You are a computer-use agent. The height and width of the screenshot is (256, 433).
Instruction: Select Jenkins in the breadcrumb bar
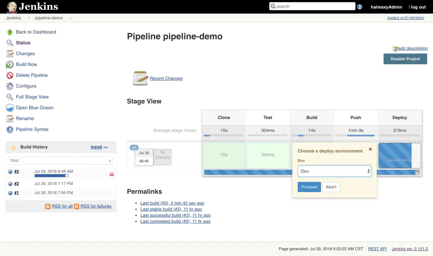point(13,18)
